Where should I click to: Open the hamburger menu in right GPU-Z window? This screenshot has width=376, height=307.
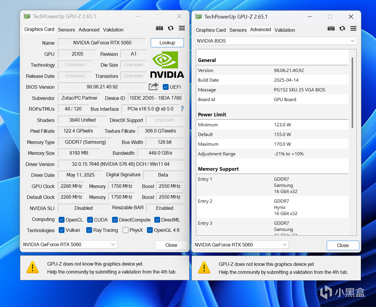point(353,28)
